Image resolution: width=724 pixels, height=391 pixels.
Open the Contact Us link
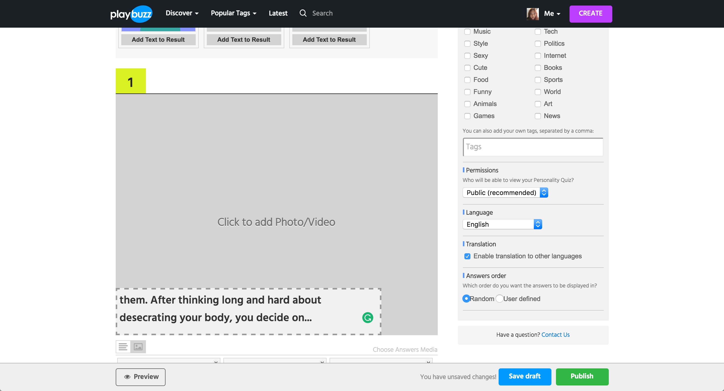point(555,334)
